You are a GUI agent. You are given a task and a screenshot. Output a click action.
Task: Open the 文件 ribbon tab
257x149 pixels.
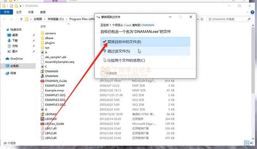(7, 12)
